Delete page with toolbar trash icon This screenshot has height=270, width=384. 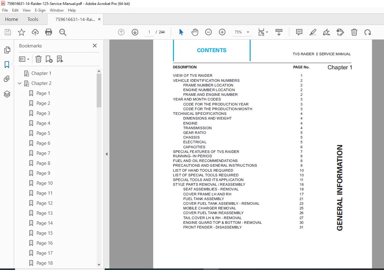click(354, 32)
